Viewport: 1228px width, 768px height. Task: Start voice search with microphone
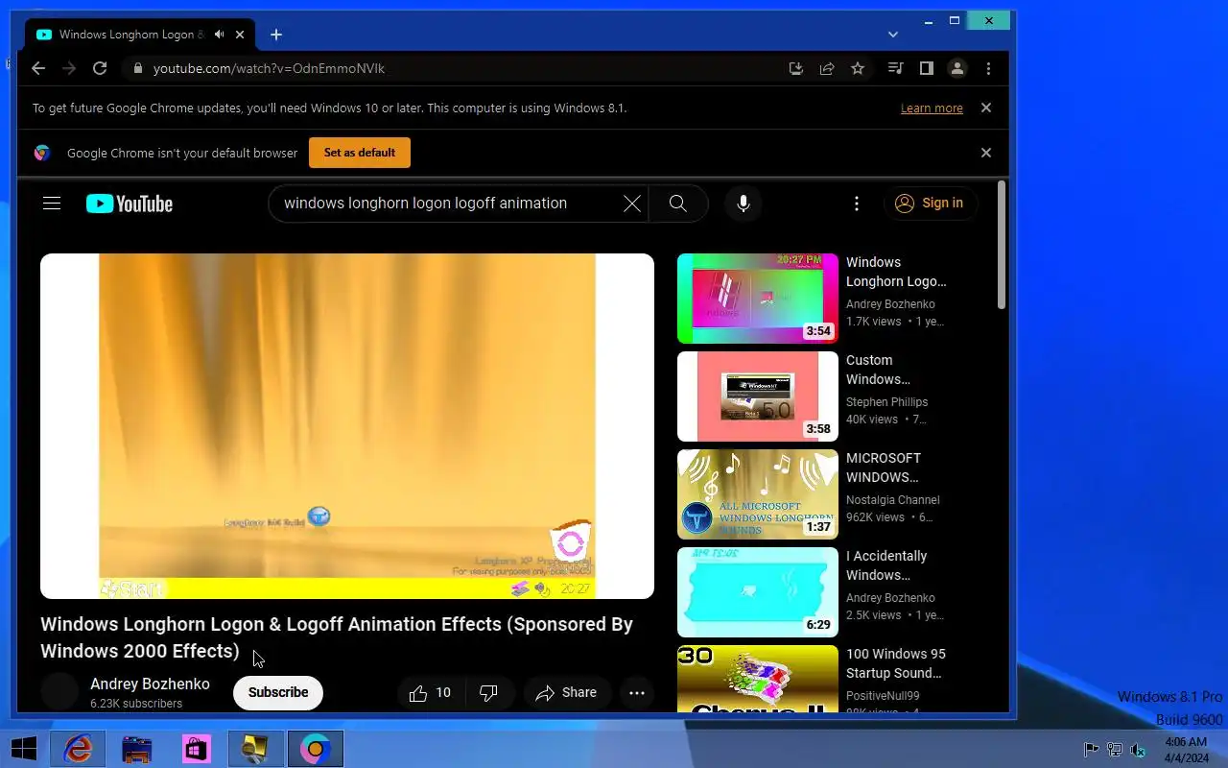coord(744,204)
